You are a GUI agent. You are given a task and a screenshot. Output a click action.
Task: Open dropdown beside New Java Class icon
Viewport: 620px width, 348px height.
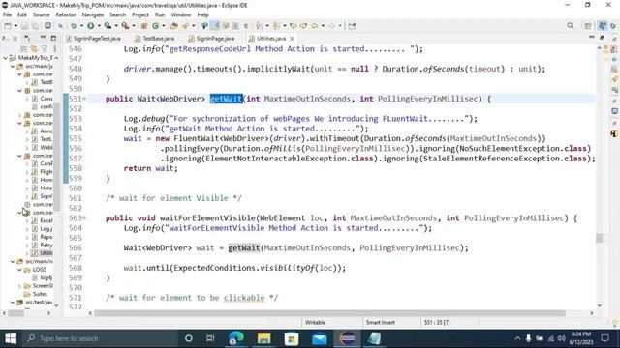click(x=164, y=26)
